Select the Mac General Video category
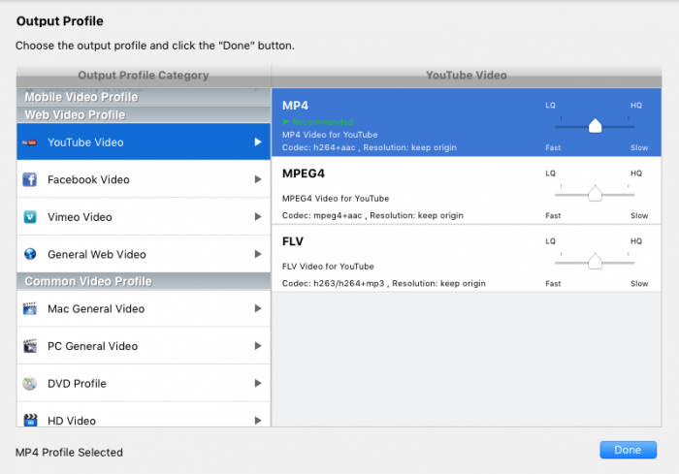679x474 pixels. click(144, 308)
